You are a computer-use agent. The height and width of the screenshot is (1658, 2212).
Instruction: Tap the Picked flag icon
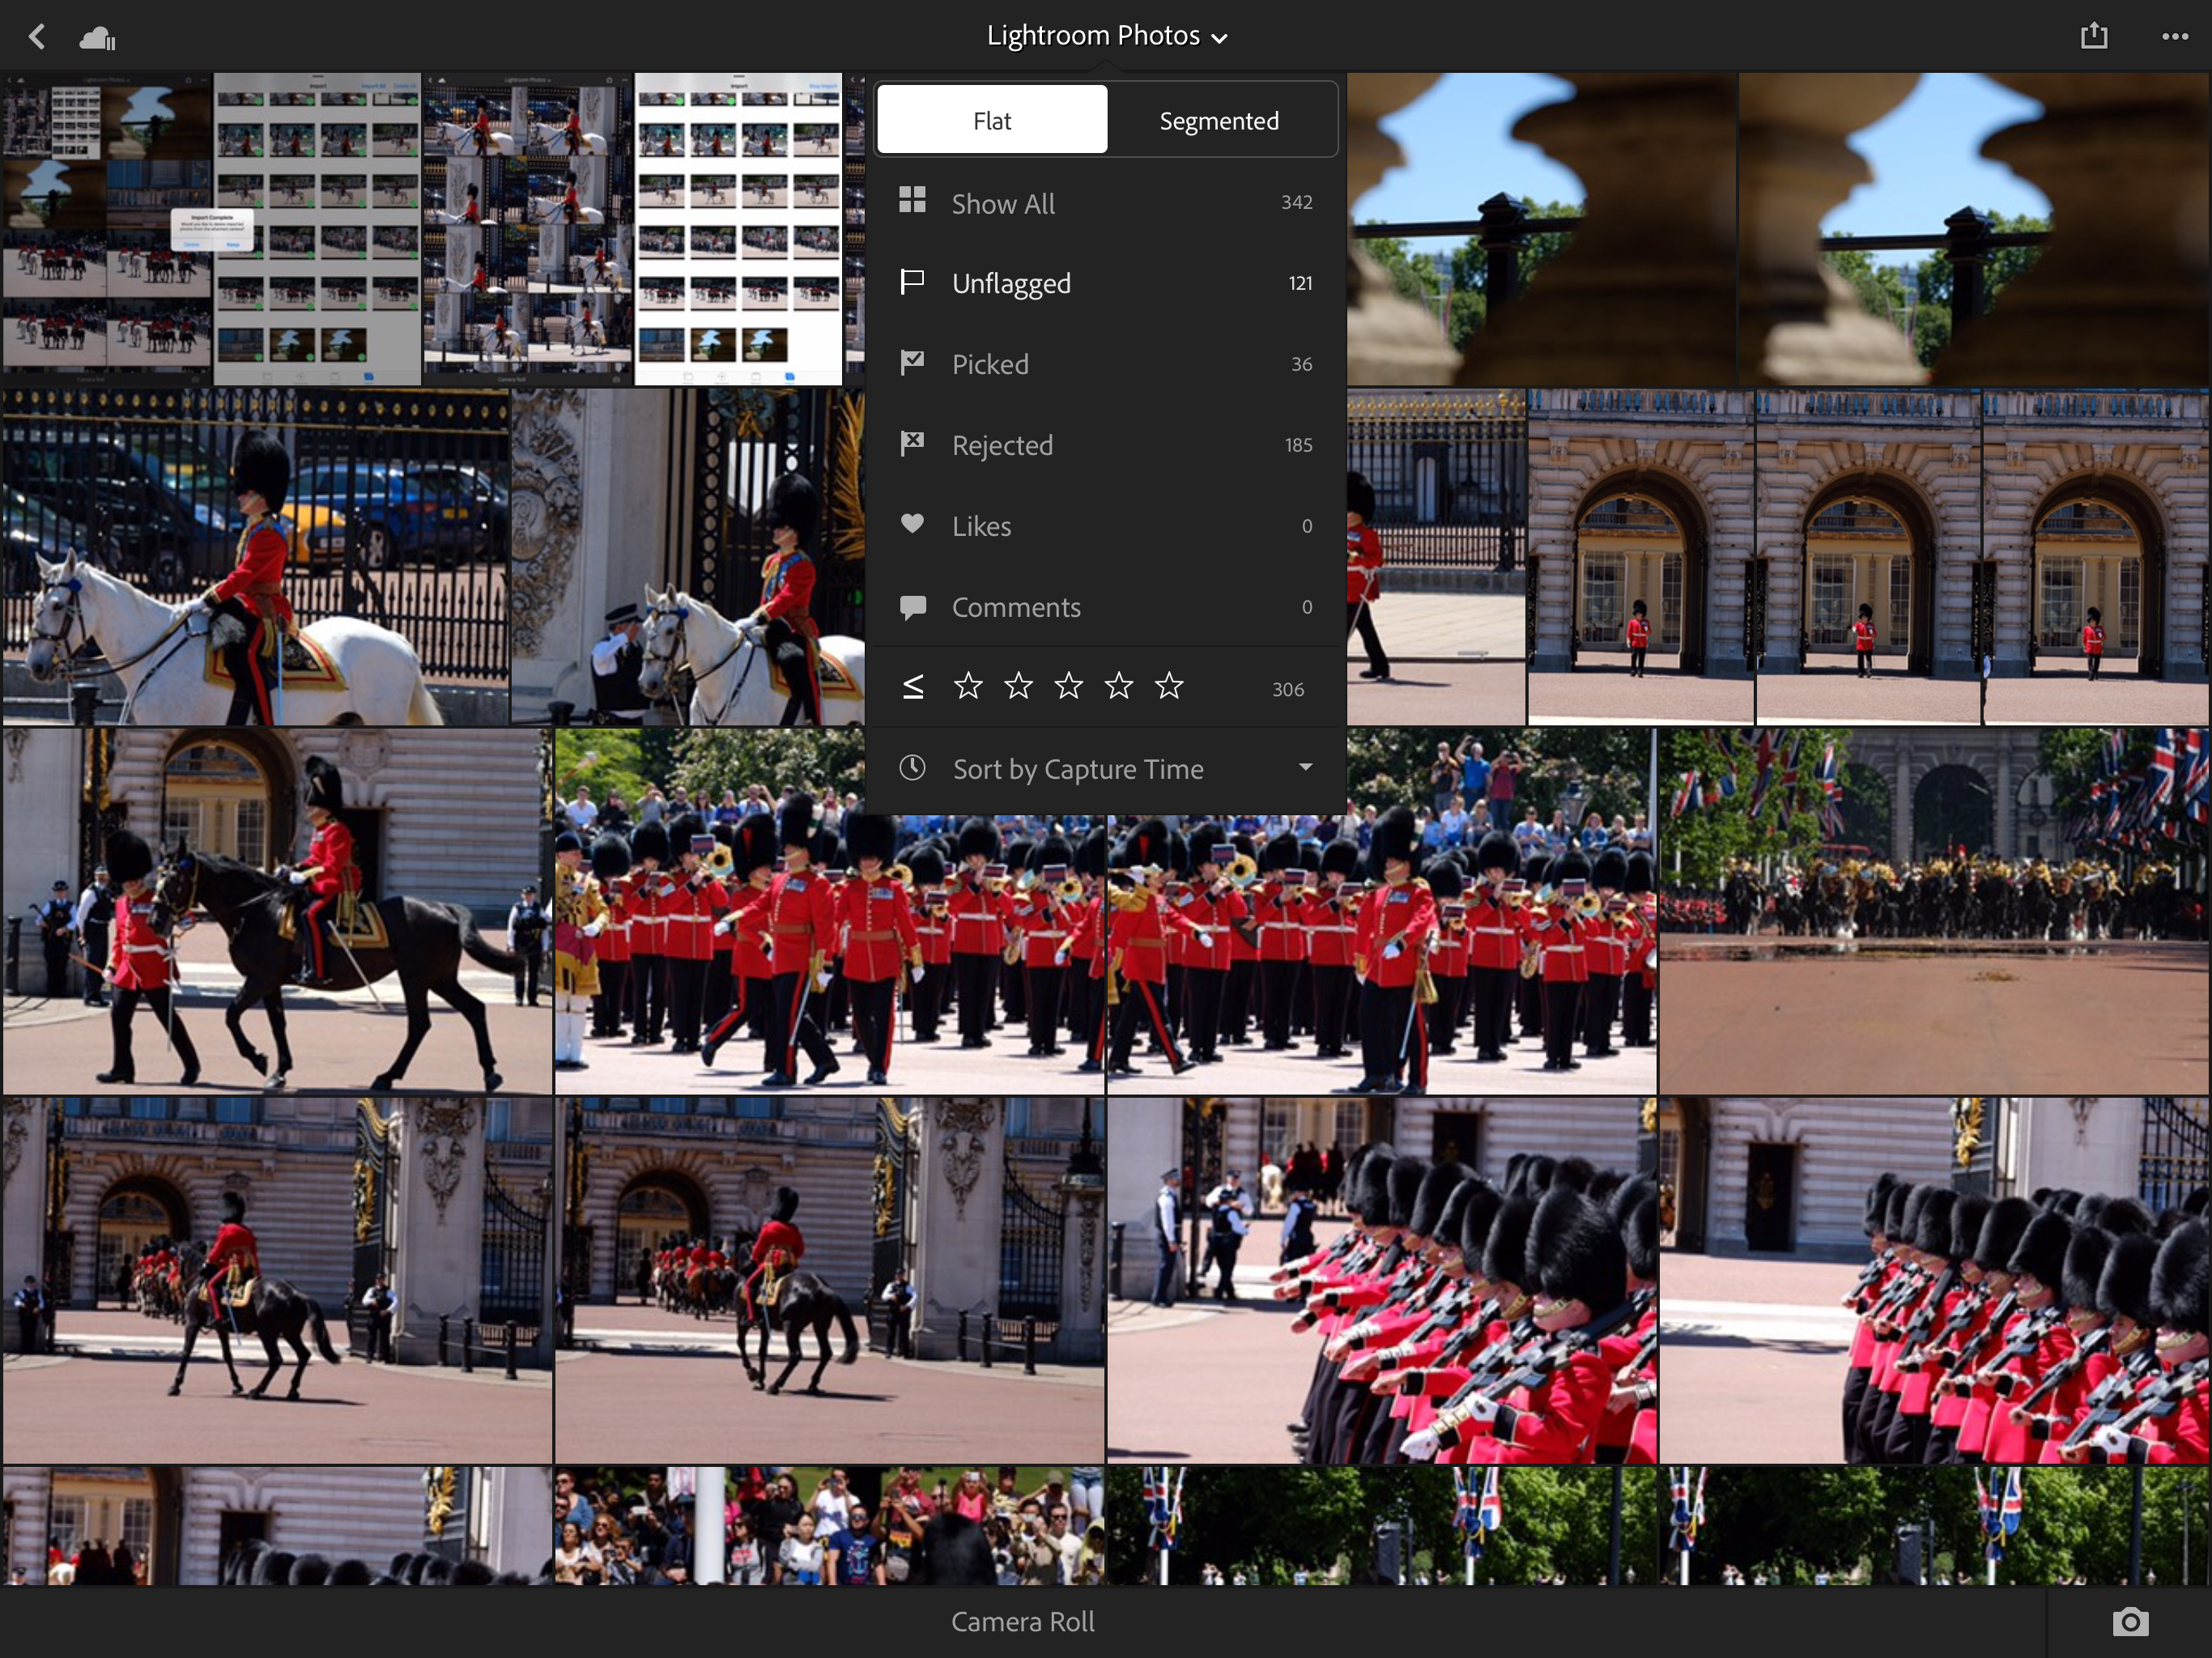click(911, 363)
